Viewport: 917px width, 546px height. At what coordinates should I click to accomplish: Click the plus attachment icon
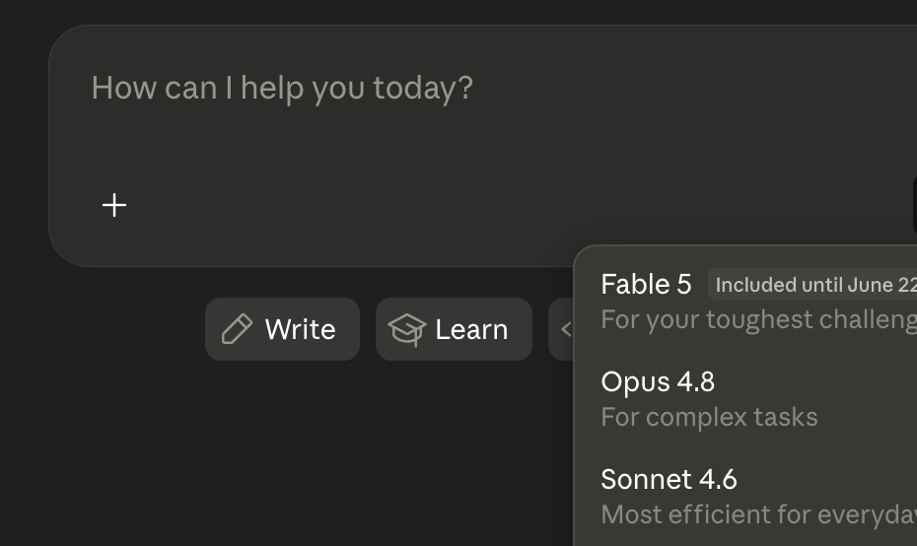coord(114,205)
